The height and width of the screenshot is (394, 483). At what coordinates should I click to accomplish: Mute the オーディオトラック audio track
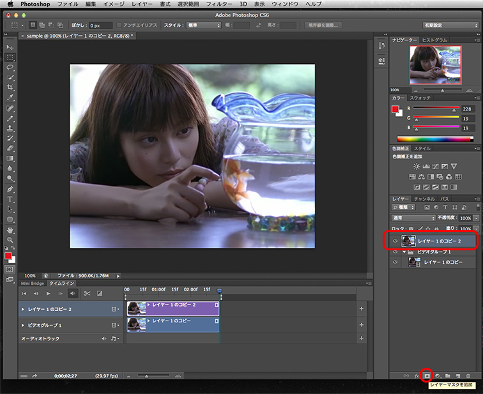(x=103, y=338)
